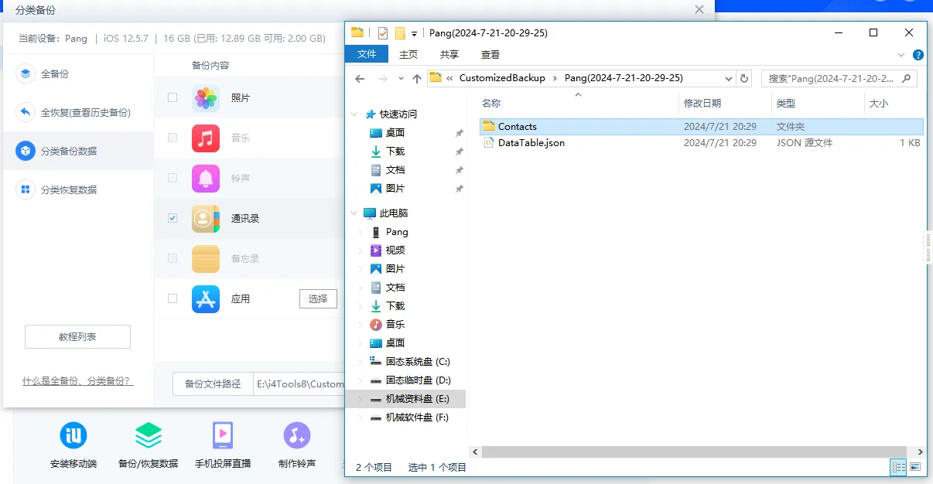The width and height of the screenshot is (933, 484).
Task: Click the App Store icon beside 应用
Action: tap(206, 298)
